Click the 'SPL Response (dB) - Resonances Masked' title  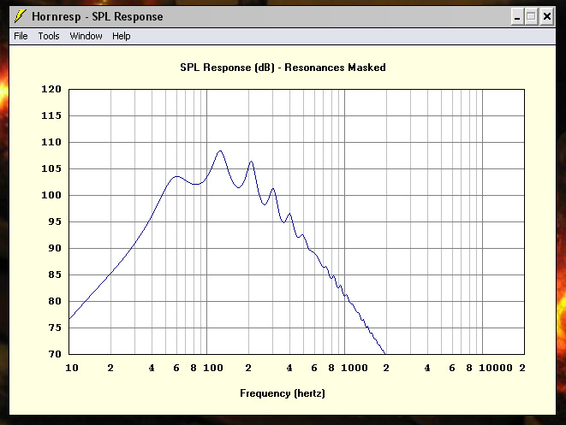(283, 68)
